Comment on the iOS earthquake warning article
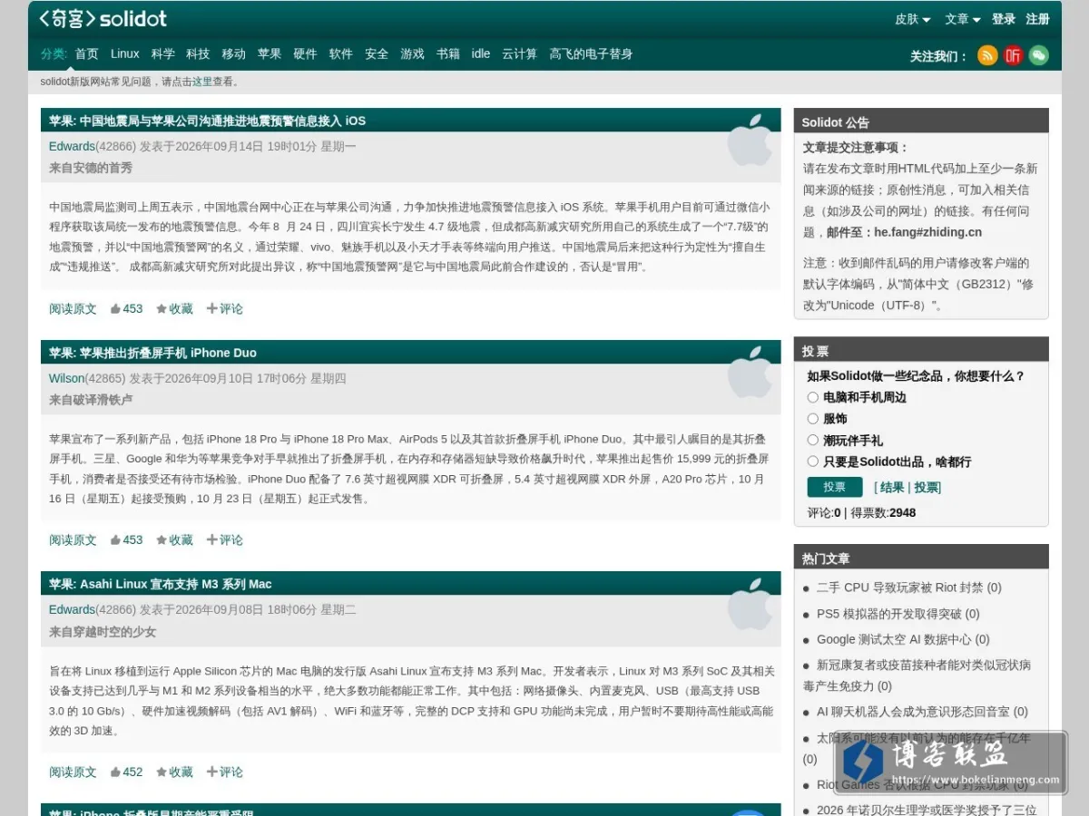The image size is (1089, 816). click(224, 308)
